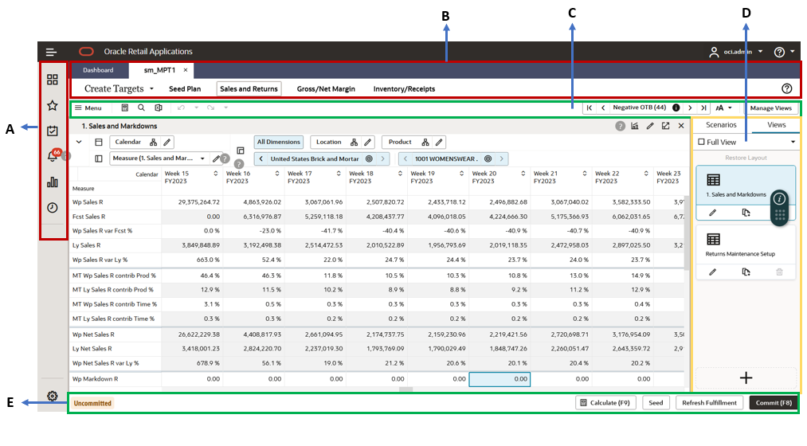Select the sm_MPT1 tab
Viewport: 807px width, 446px height.
159,70
